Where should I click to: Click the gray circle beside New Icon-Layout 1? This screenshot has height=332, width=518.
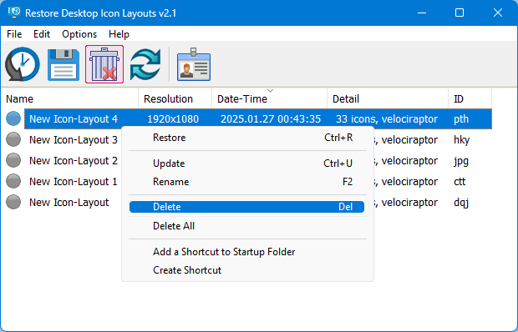[x=13, y=181]
